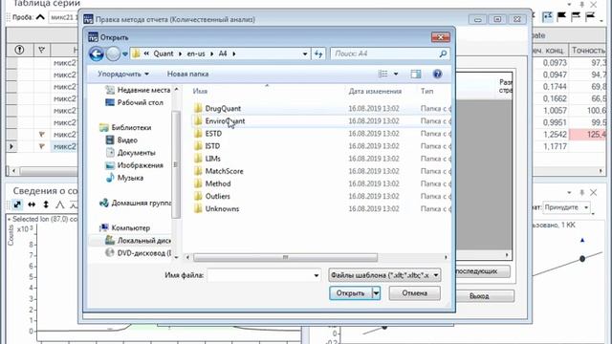
Task: Select the 1,2542 concentration cell
Action: tap(551, 135)
